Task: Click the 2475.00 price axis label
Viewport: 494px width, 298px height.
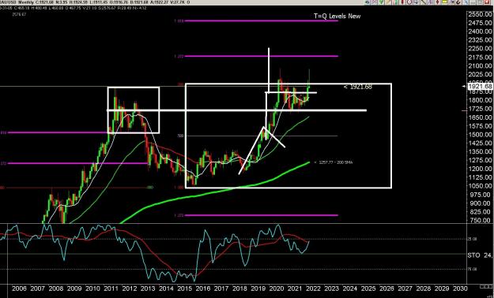Action: pyautogui.click(x=480, y=23)
